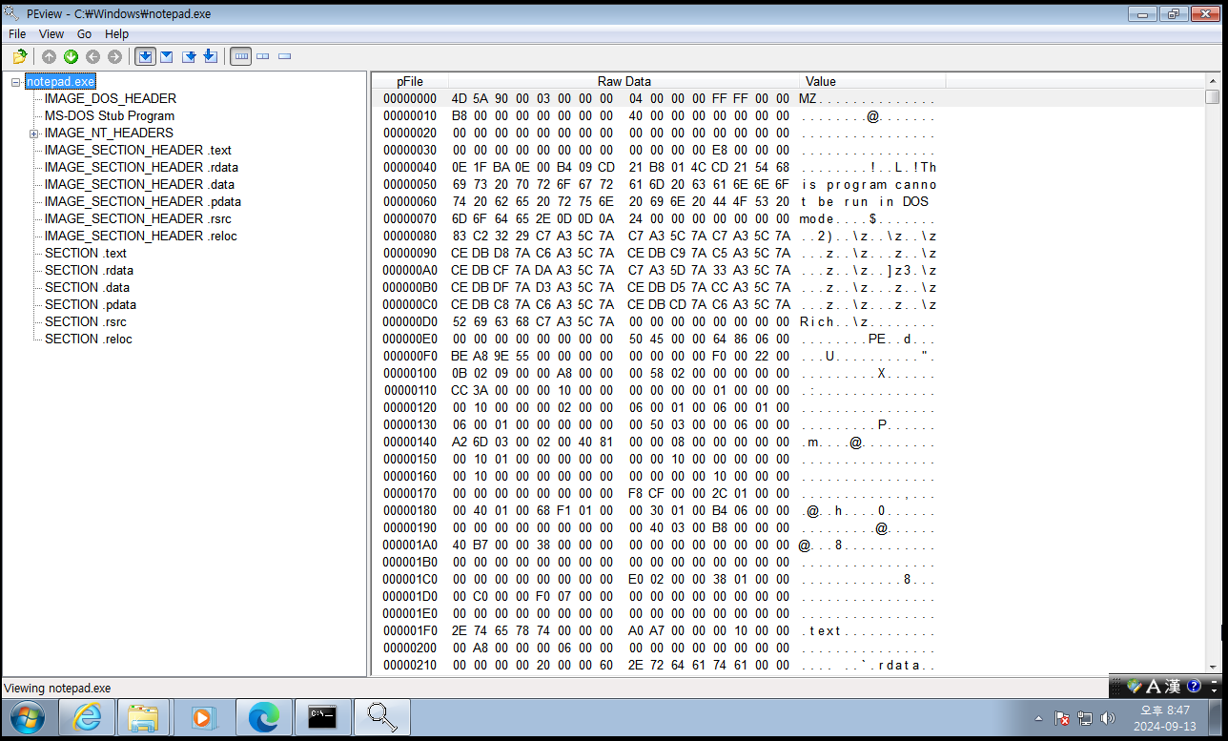Click the grey forward arrow toolbar button
This screenshot has width=1228, height=741.
click(x=114, y=56)
